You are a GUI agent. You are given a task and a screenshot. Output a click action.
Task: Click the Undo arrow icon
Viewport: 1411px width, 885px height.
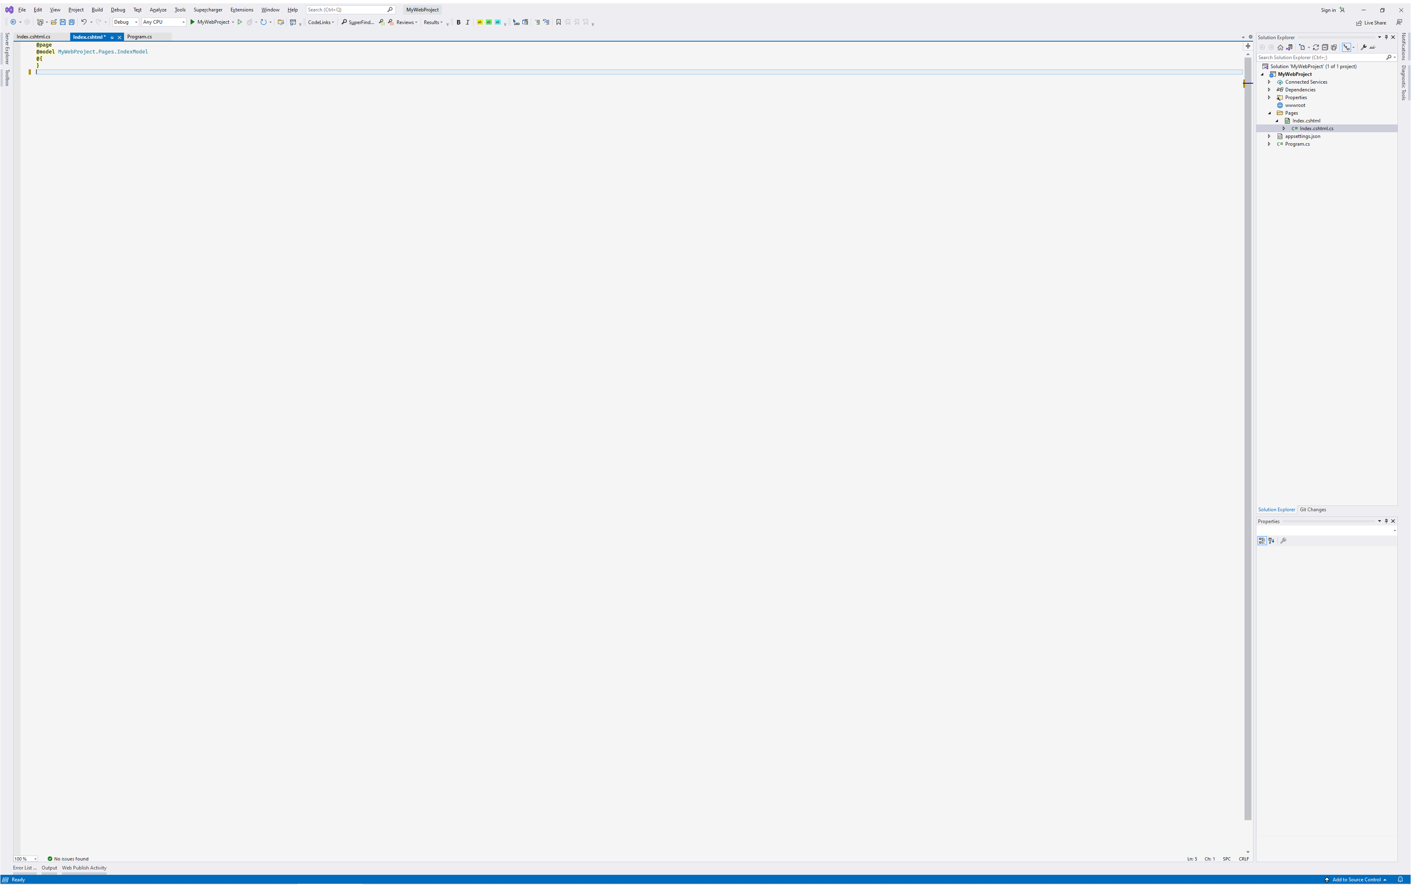pyautogui.click(x=84, y=22)
